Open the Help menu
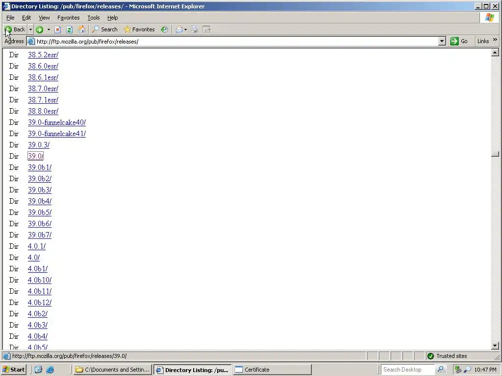This screenshot has width=502, height=376. click(x=112, y=18)
